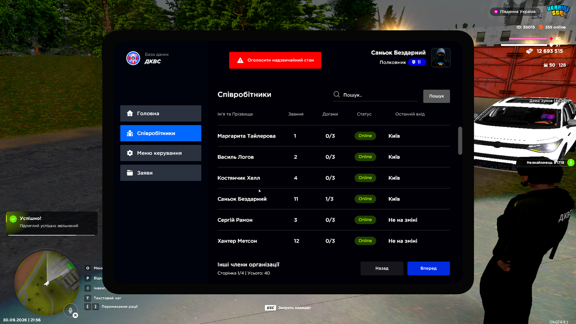Click the house icon beside Головна
Viewport: 576px width, 324px height.
click(x=130, y=113)
